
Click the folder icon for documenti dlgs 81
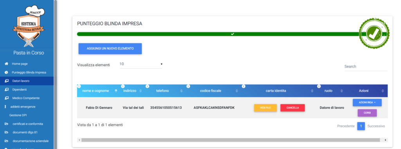(x=7, y=133)
